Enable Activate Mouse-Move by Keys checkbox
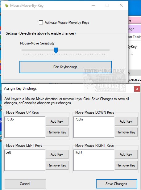The width and height of the screenshot is (141, 190). [41, 23]
